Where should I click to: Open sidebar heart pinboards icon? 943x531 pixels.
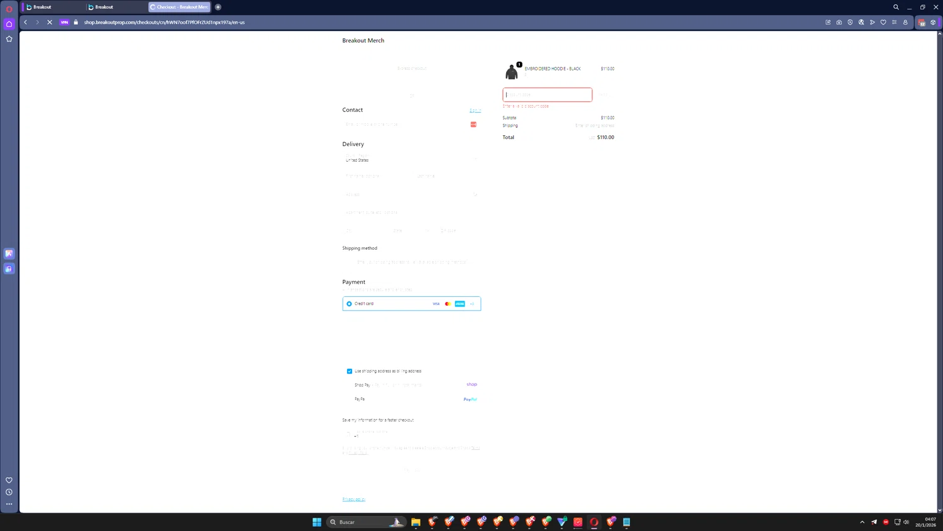point(9,480)
